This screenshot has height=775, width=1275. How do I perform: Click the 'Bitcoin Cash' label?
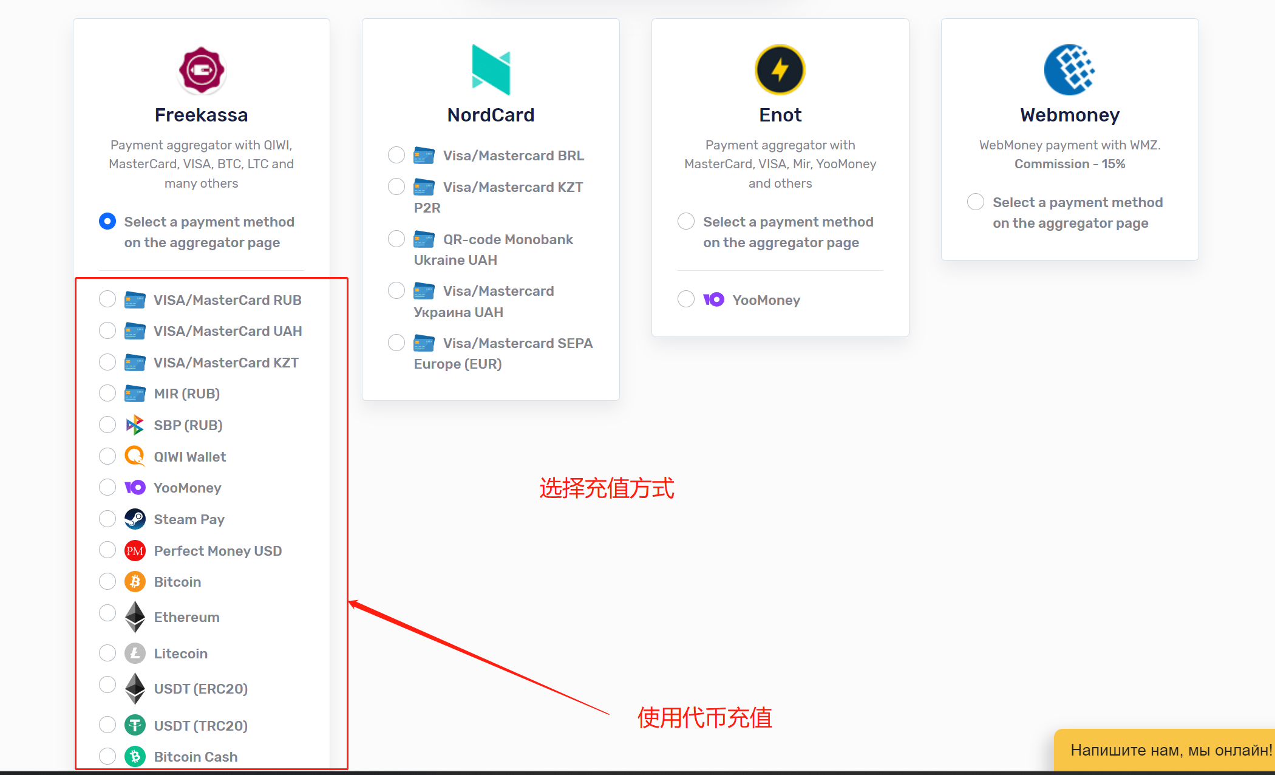click(x=196, y=757)
